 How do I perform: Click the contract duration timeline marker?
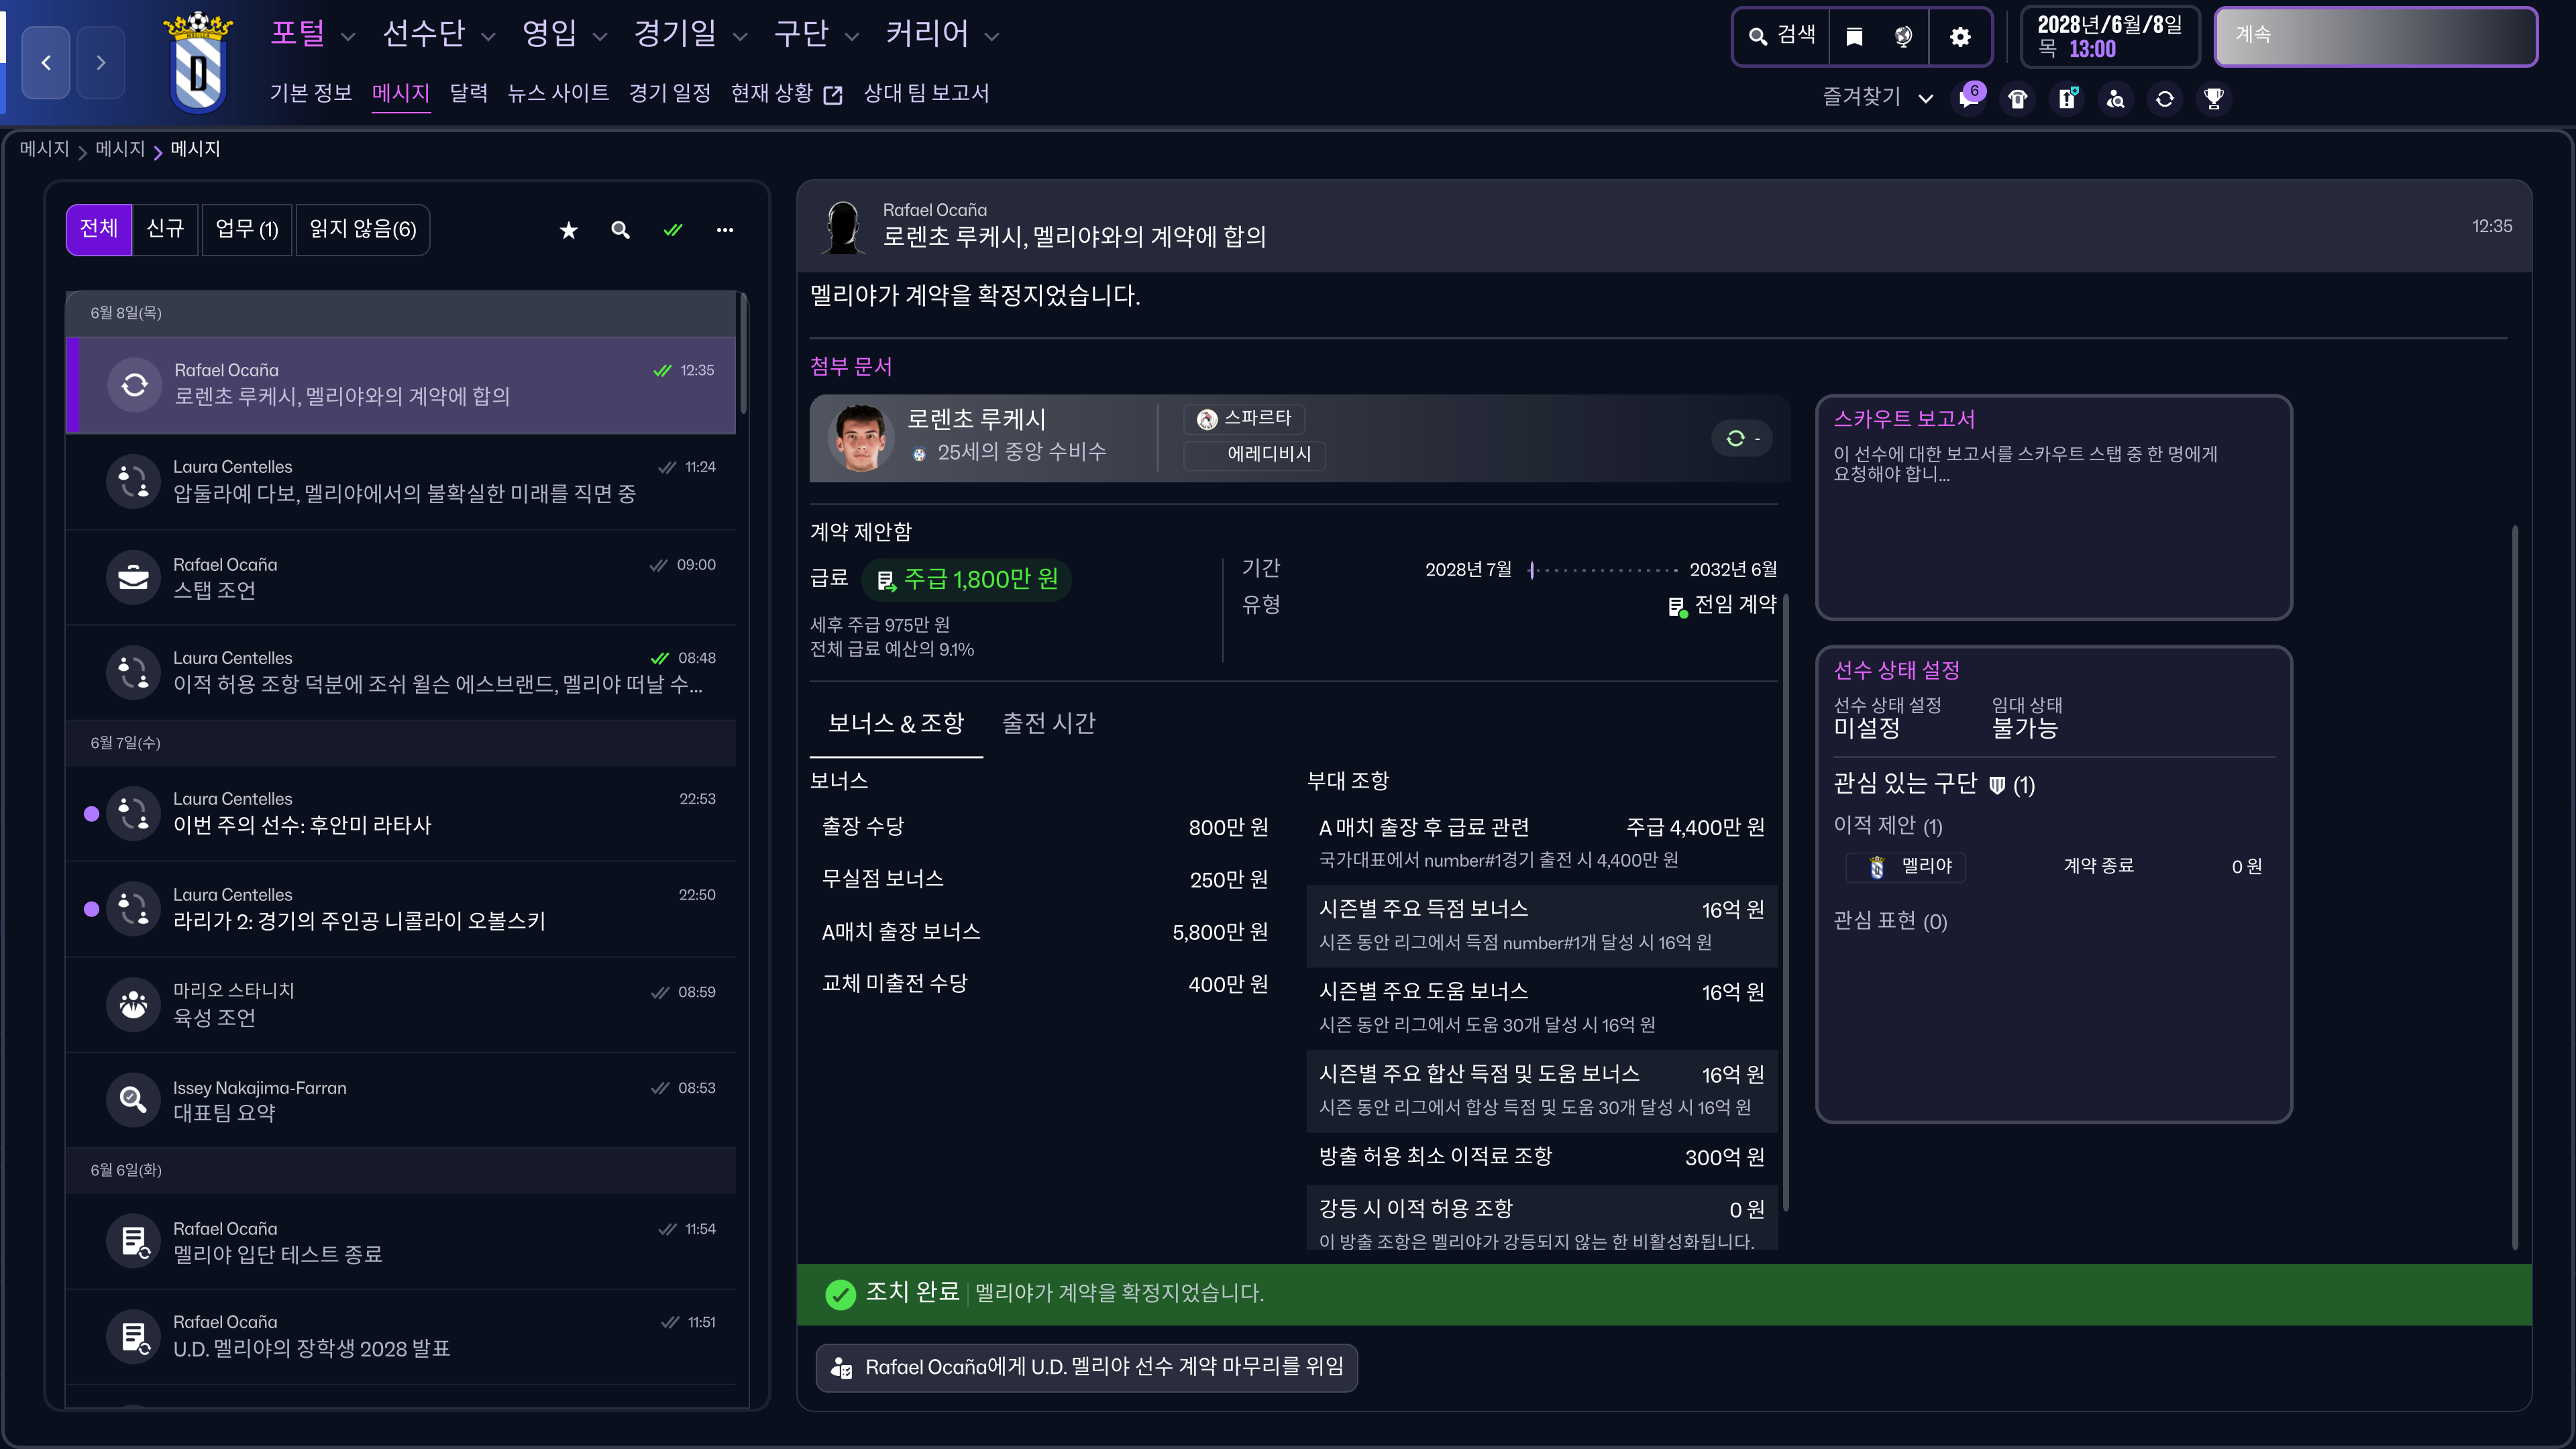coord(1531,570)
